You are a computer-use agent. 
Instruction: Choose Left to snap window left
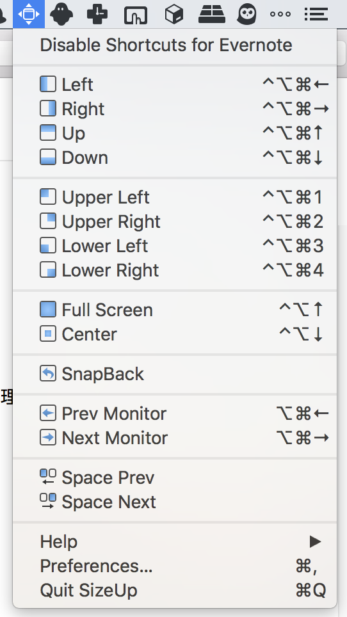point(175,84)
